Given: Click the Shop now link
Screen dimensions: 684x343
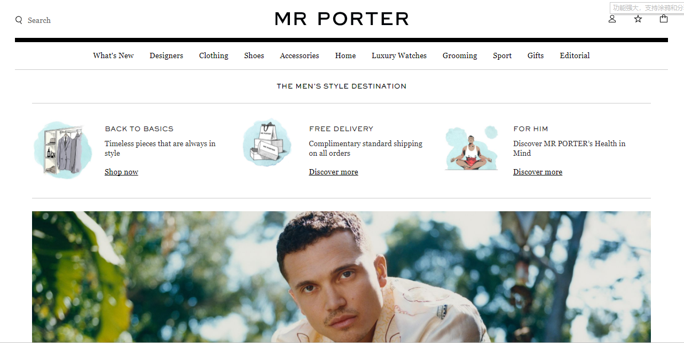Looking at the screenshot, I should pyautogui.click(x=121, y=172).
